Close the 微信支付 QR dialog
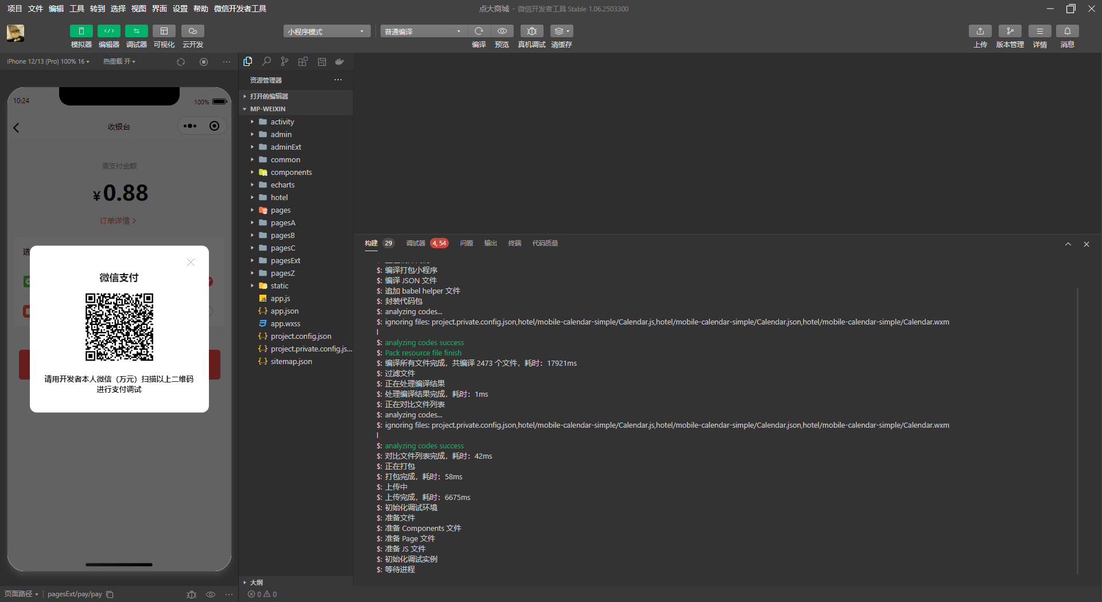Screen dimensions: 1102x602 point(191,263)
